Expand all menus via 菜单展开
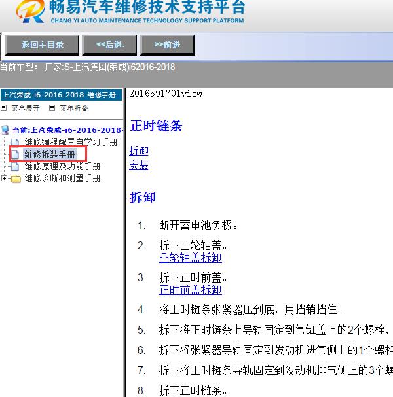The image size is (393, 397). tap(26, 109)
